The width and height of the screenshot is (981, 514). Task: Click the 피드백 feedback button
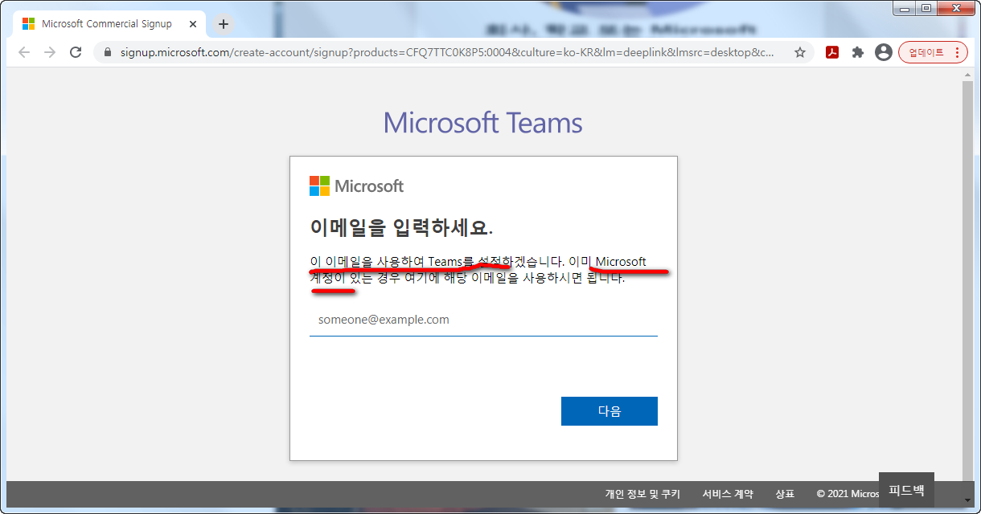(906, 489)
